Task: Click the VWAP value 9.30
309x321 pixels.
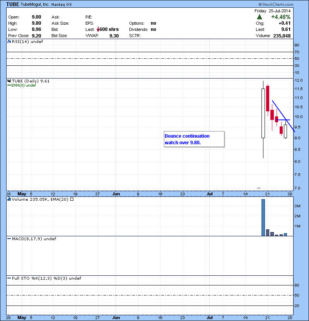Action: [x=114, y=36]
